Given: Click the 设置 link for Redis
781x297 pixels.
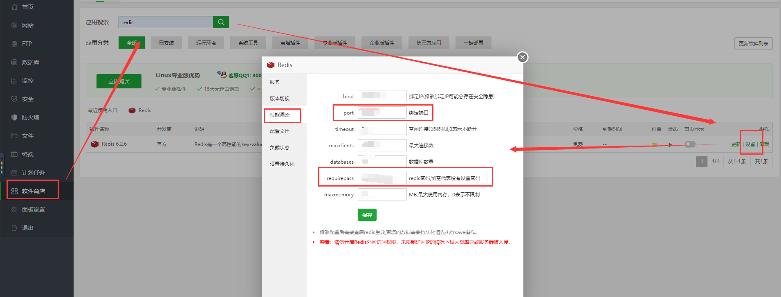Looking at the screenshot, I should point(750,144).
